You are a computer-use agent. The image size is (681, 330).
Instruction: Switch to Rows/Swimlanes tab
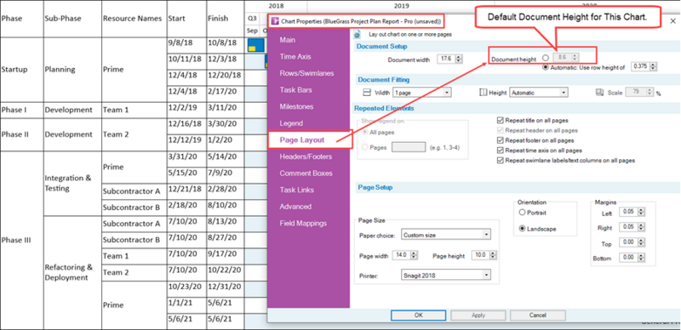(306, 73)
